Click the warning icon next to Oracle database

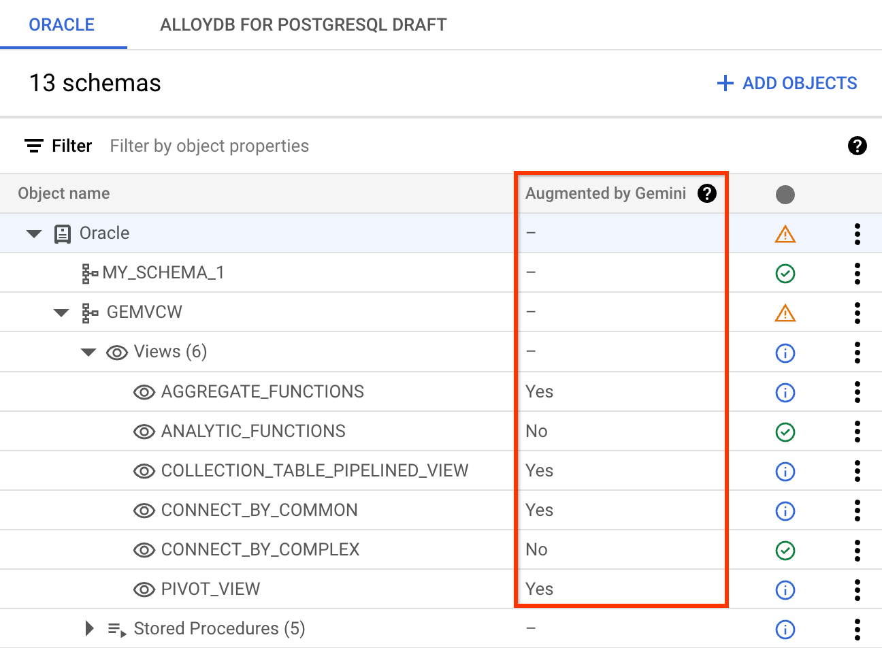click(x=785, y=233)
